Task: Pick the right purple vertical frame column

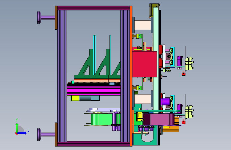Action: point(125,76)
